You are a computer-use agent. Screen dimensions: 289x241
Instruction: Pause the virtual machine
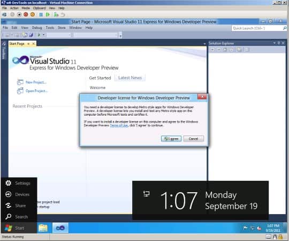tap(41, 14)
